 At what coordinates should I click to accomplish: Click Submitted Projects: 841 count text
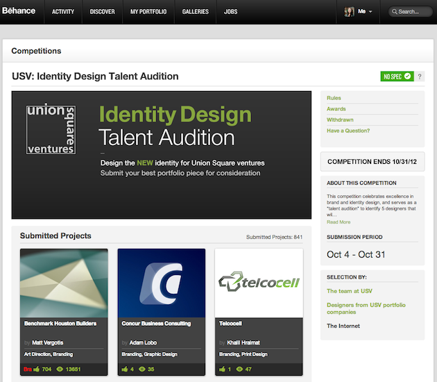274,237
